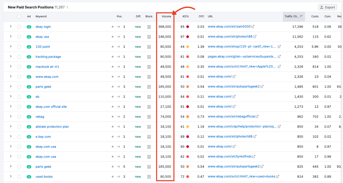This screenshot has width=343, height=183.
Task: Click the block icon on the rebag row
Action: tap(149, 116)
